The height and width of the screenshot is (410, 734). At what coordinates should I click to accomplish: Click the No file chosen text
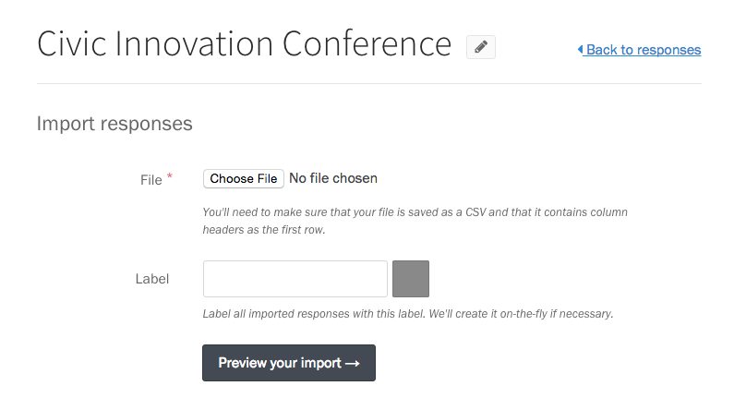coord(333,178)
